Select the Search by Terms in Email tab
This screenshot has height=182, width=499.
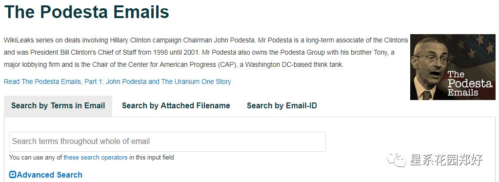58,106
